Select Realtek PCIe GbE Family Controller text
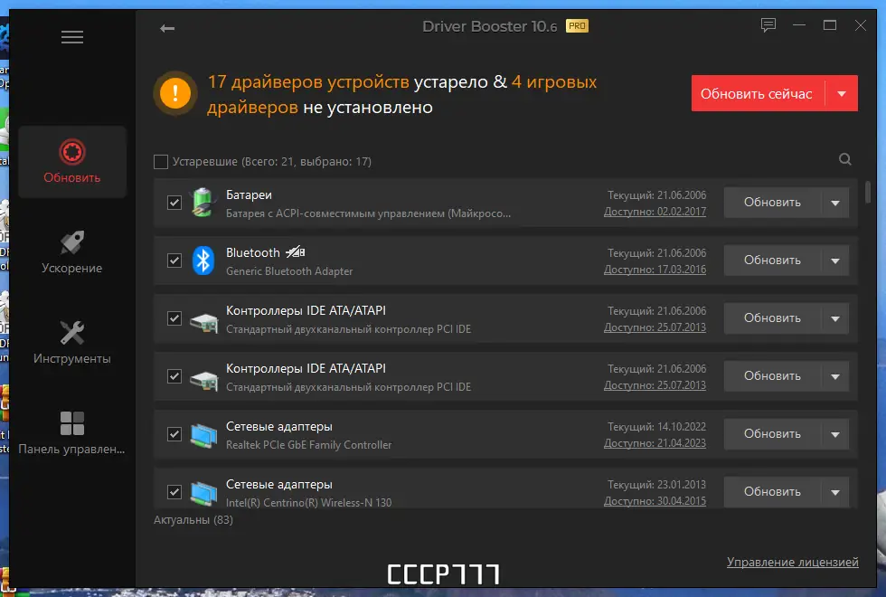The height and width of the screenshot is (597, 886). pyautogui.click(x=308, y=445)
